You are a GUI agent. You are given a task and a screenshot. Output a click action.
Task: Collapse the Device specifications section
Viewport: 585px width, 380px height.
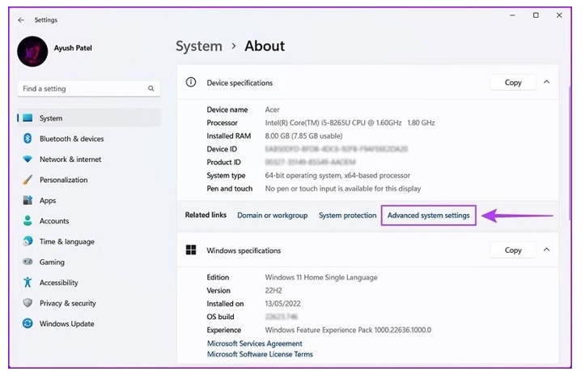coord(547,82)
